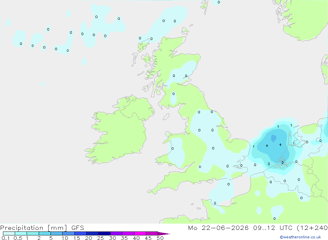Click the darkest blue precipitation core in North Sea
The width and height of the screenshot is (328, 240).
point(274,138)
